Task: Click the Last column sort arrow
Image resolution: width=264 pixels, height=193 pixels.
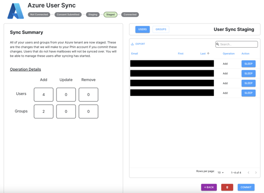Action: tap(208, 53)
